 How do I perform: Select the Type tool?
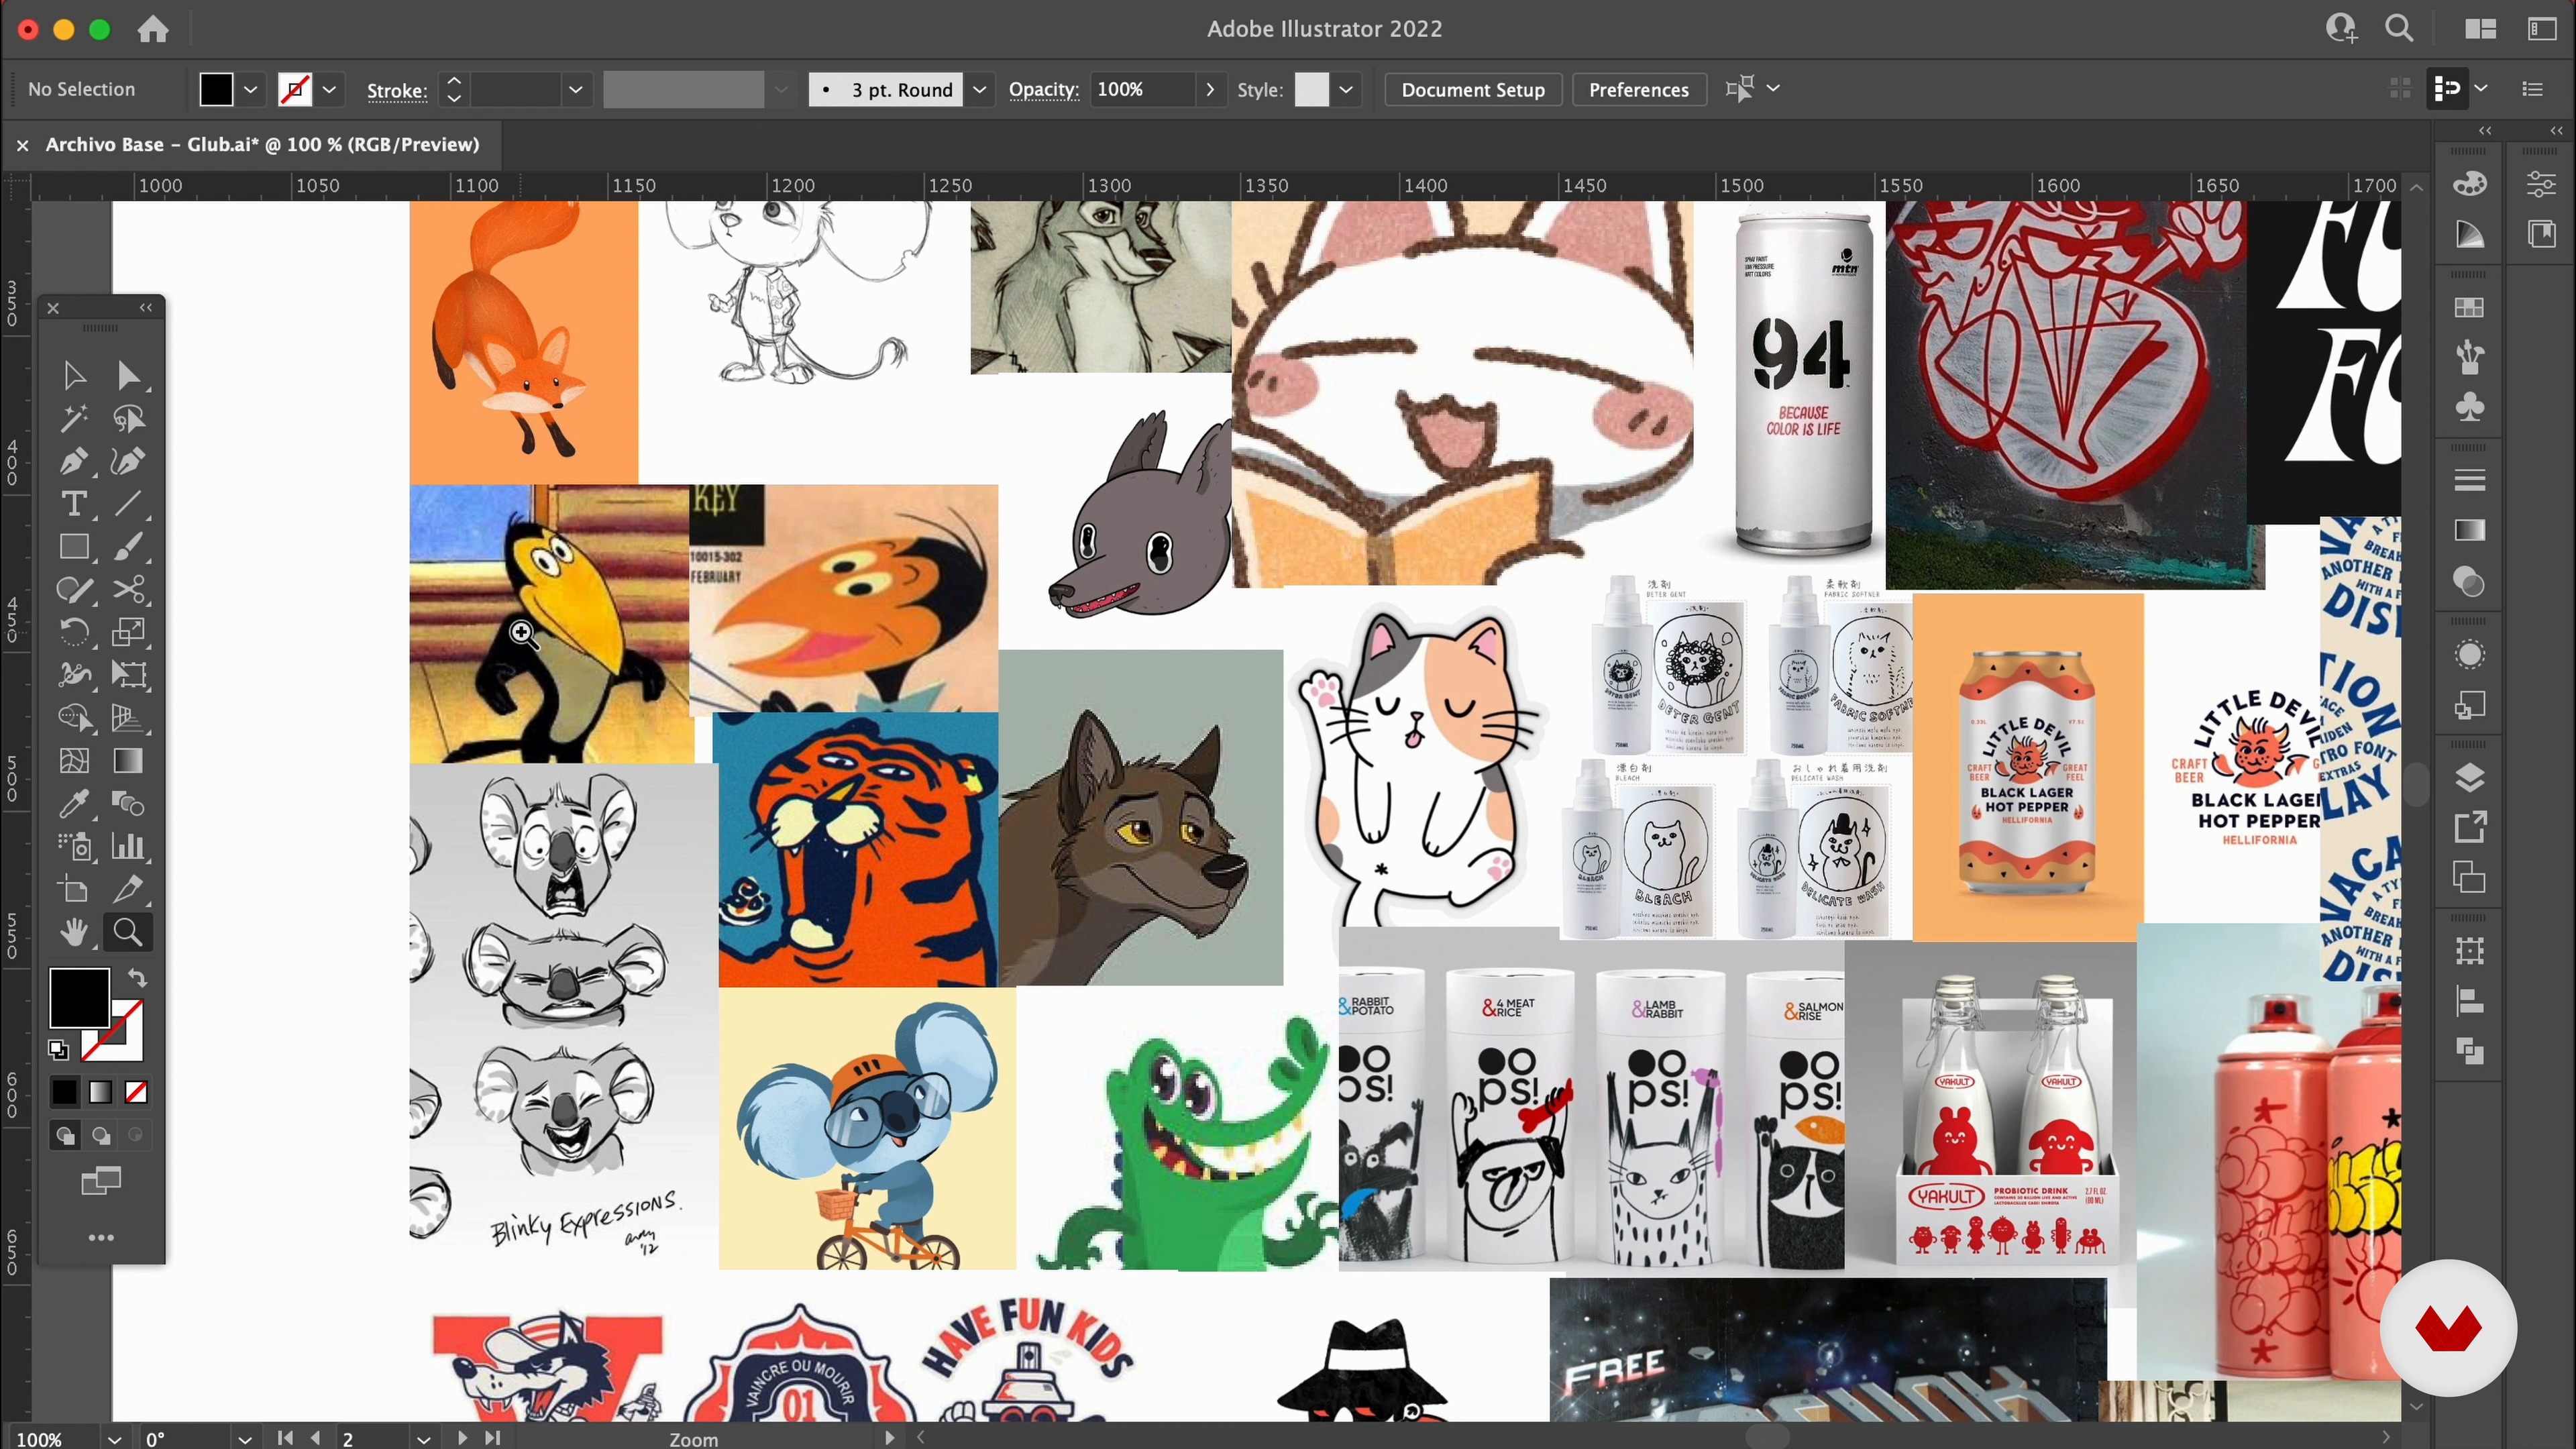pos(74,504)
